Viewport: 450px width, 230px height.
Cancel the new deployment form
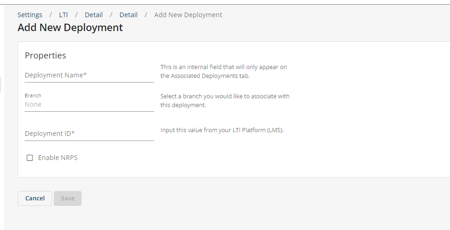[x=35, y=198]
